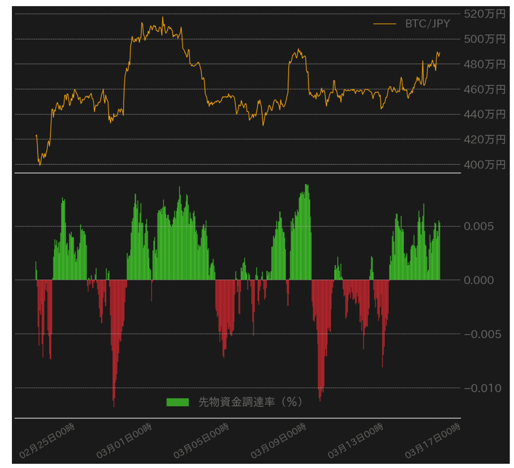This screenshot has width=514, height=468.
Task: Select the 03月01日00時 date label
Action: [x=124, y=441]
